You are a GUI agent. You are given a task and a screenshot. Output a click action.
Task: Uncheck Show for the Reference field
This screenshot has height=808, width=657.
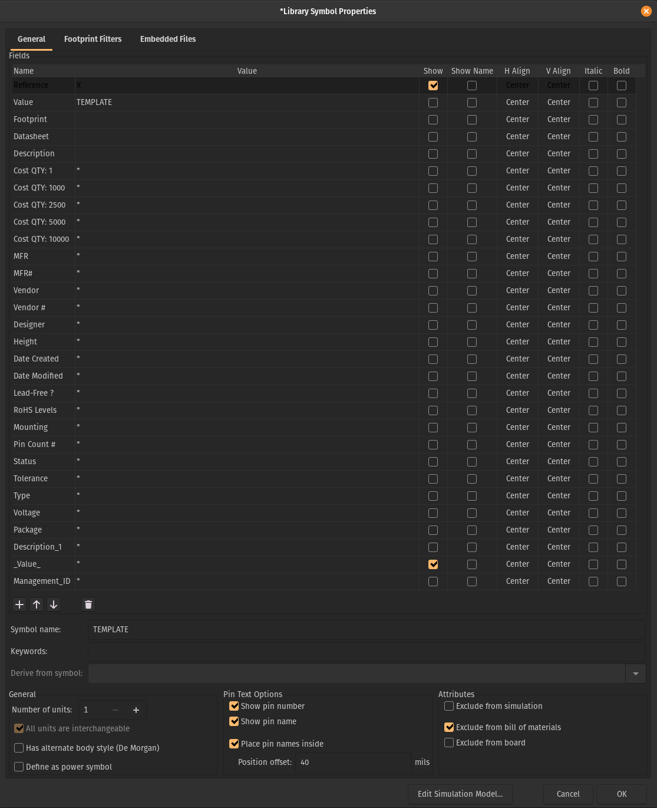coord(433,85)
